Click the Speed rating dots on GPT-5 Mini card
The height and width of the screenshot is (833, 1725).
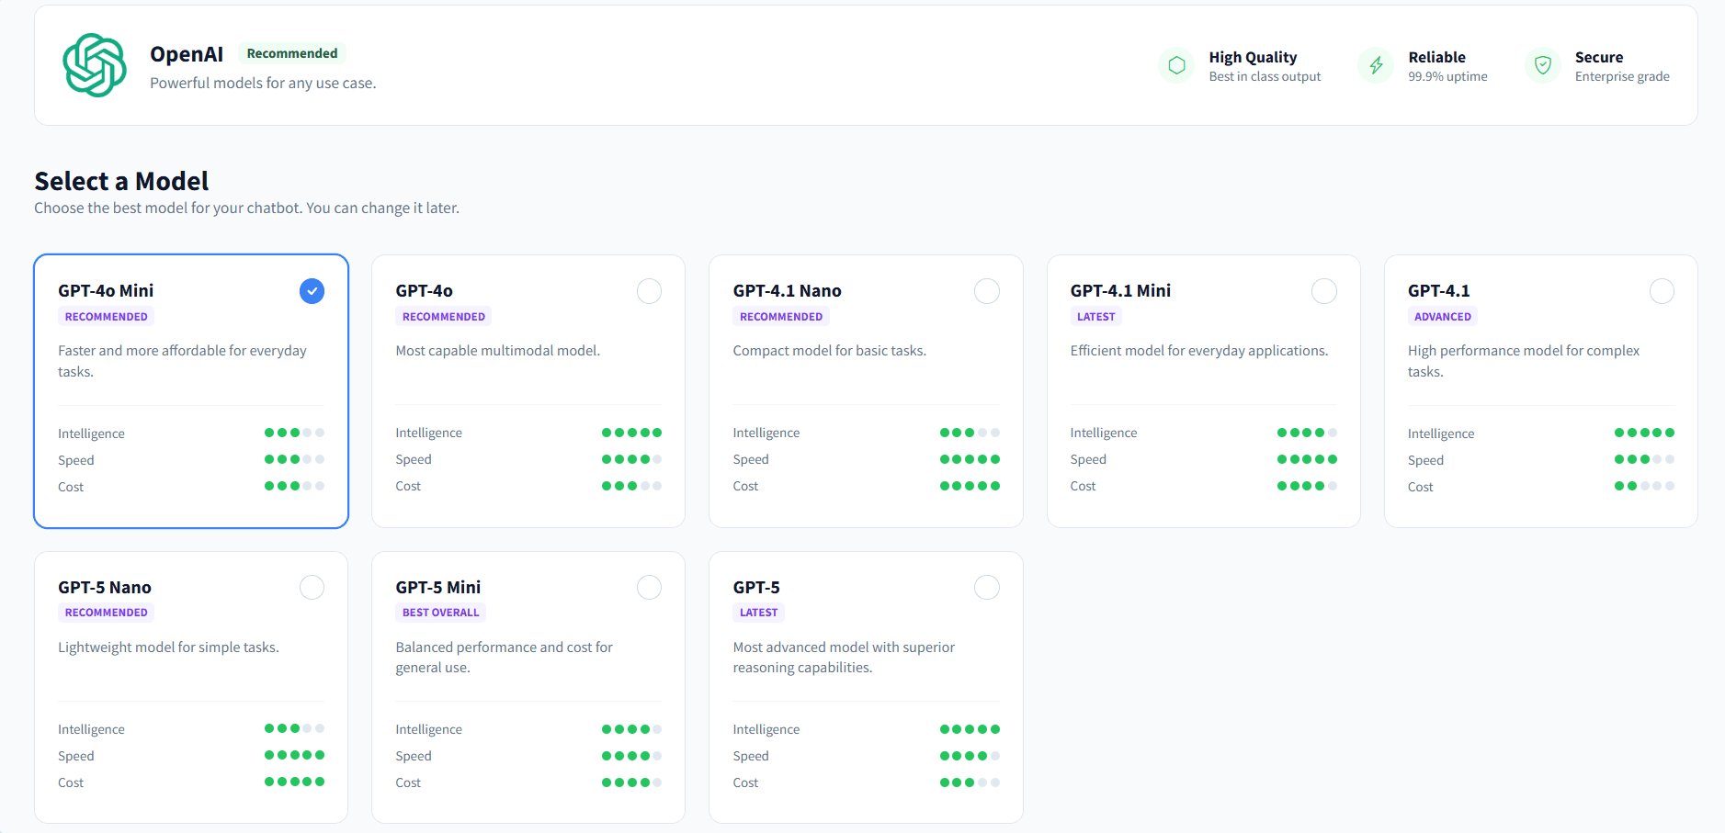point(631,756)
